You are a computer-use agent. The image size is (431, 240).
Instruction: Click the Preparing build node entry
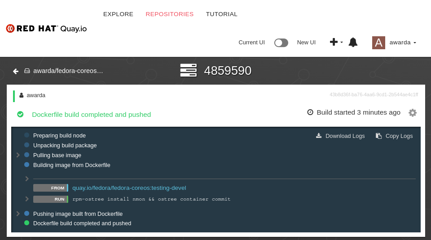click(x=59, y=136)
